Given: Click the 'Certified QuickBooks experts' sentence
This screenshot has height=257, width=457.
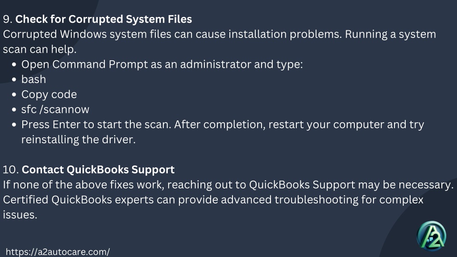Looking at the screenshot, I should point(213,207).
